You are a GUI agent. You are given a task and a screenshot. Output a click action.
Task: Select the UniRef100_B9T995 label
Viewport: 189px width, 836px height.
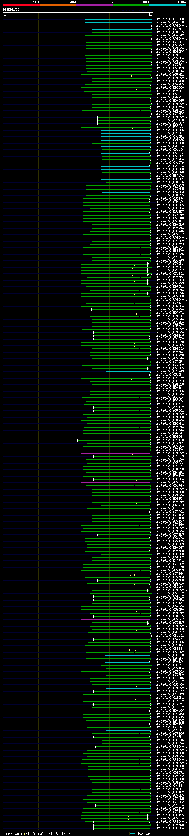click(x=170, y=195)
